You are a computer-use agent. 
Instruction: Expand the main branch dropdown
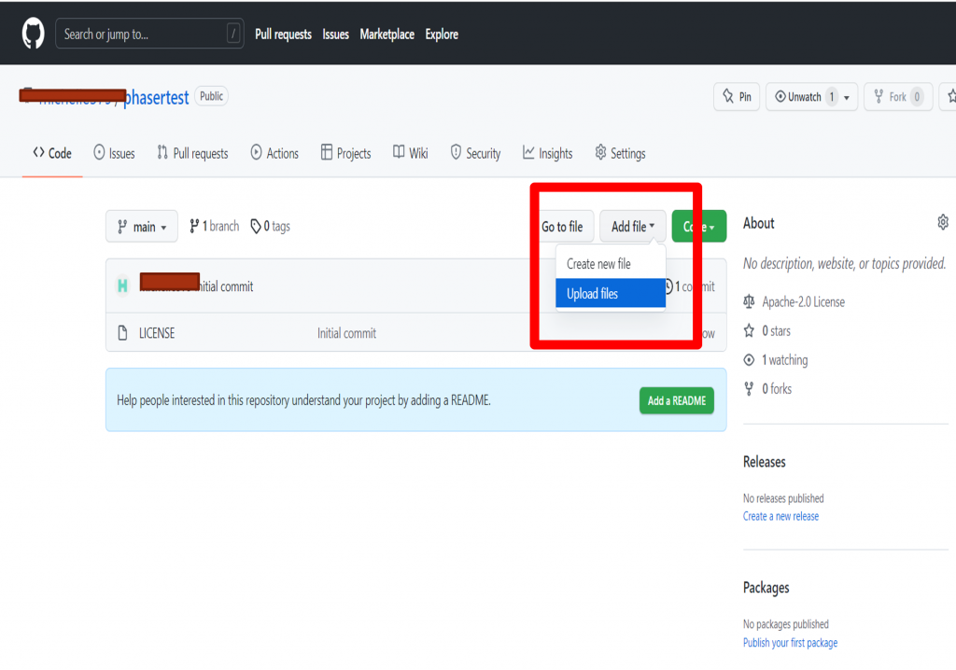tap(142, 226)
